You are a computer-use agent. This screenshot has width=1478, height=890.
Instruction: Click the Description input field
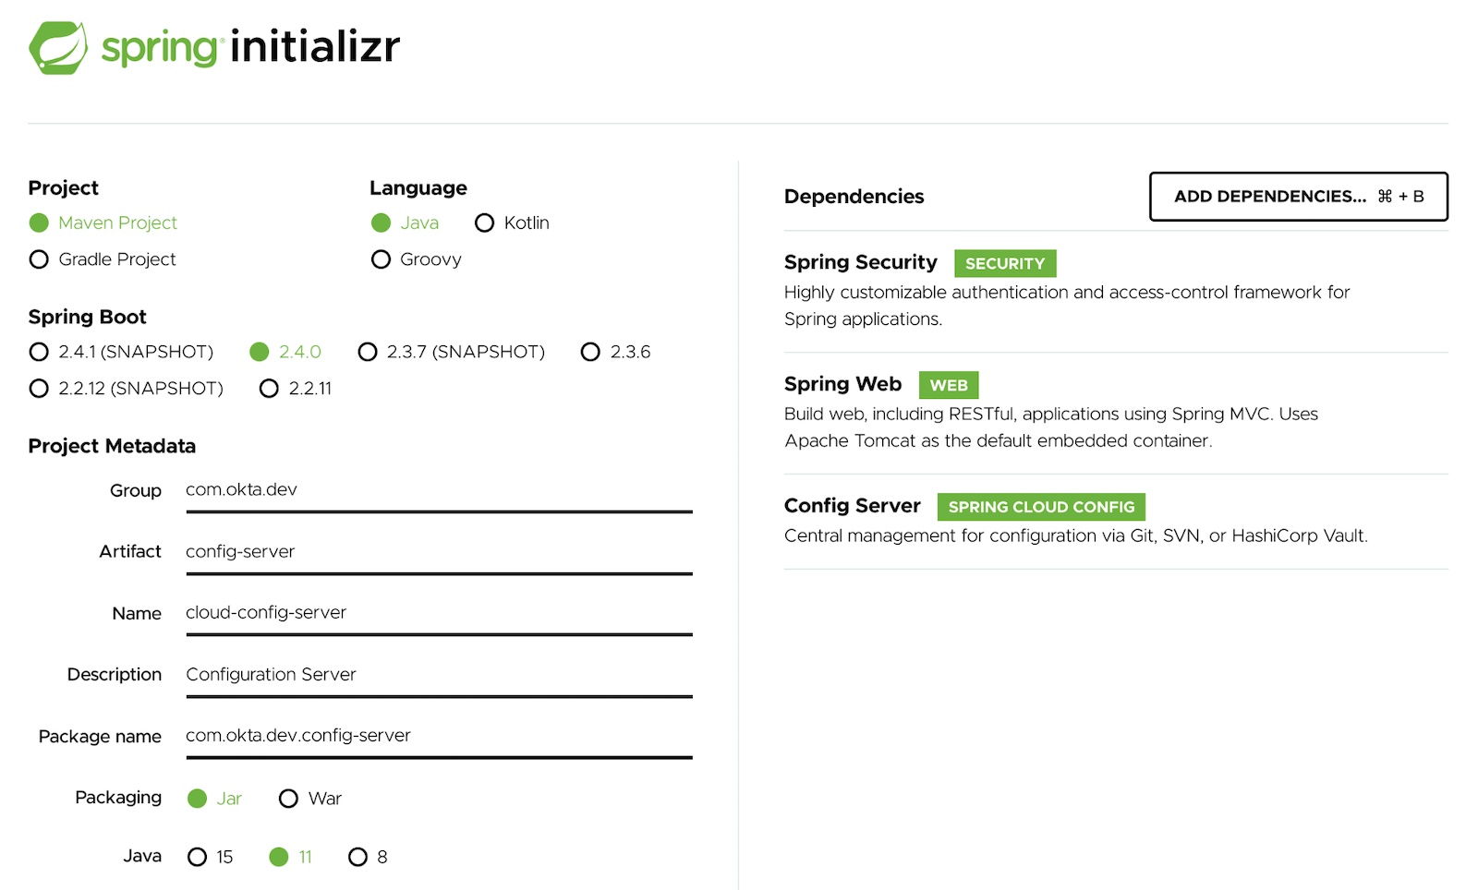439,675
